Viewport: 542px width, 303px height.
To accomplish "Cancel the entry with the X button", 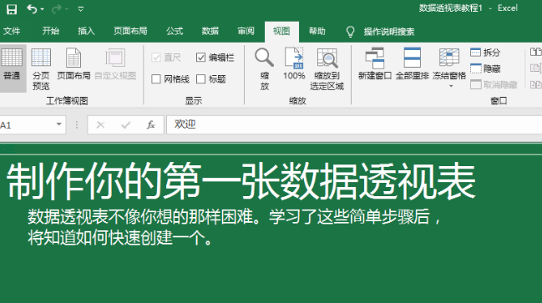I will point(100,124).
